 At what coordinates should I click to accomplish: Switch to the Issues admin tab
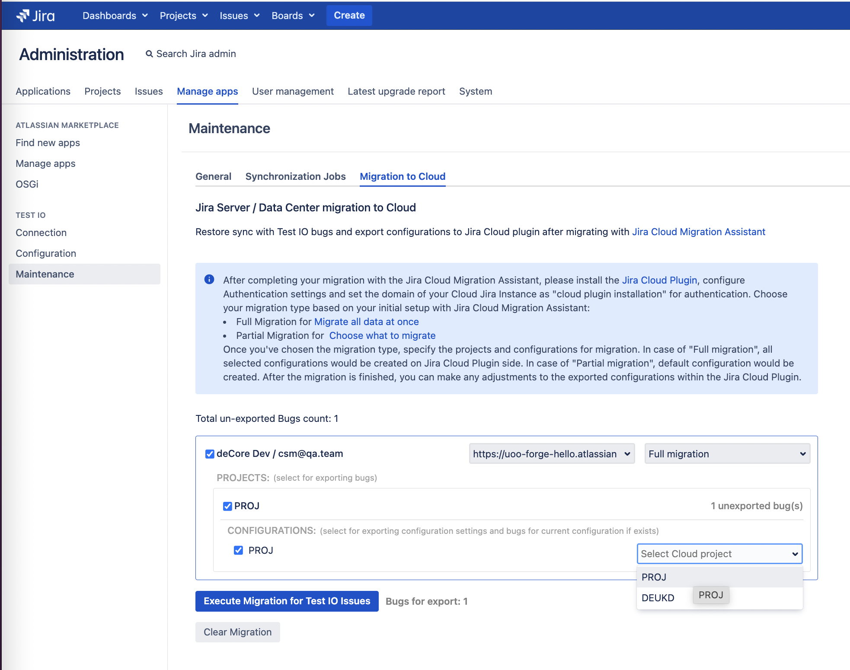coord(149,91)
